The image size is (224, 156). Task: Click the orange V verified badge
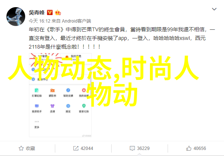[50, 12]
